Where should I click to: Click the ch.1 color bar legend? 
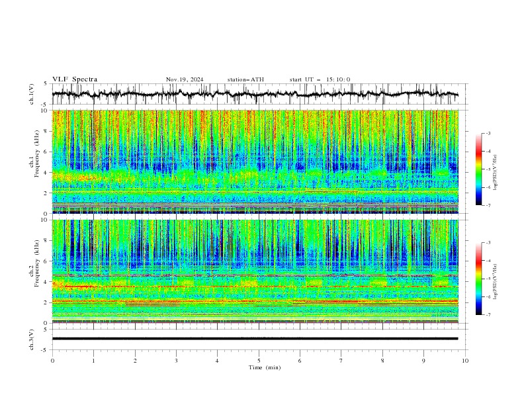click(478, 169)
